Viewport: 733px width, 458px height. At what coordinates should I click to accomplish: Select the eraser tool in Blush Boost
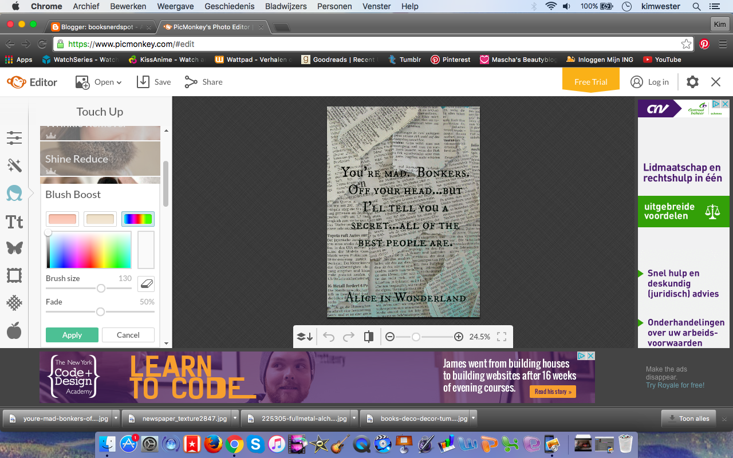pyautogui.click(x=146, y=284)
